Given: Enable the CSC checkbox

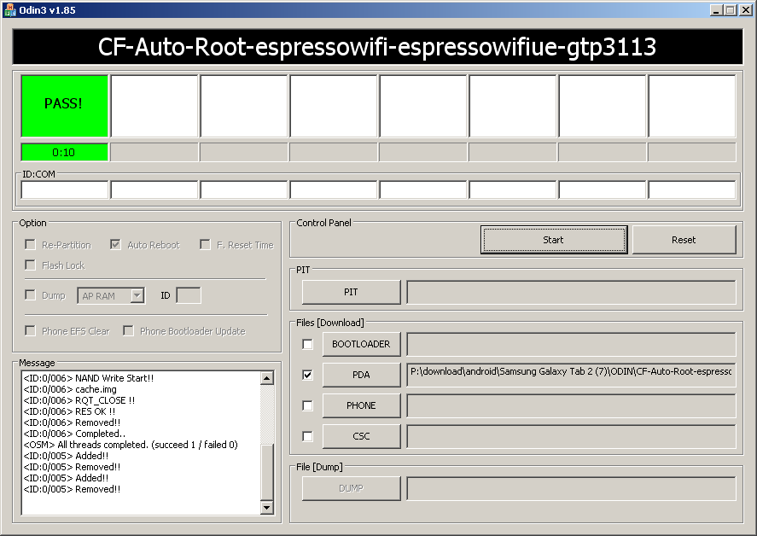Looking at the screenshot, I should click(x=307, y=436).
